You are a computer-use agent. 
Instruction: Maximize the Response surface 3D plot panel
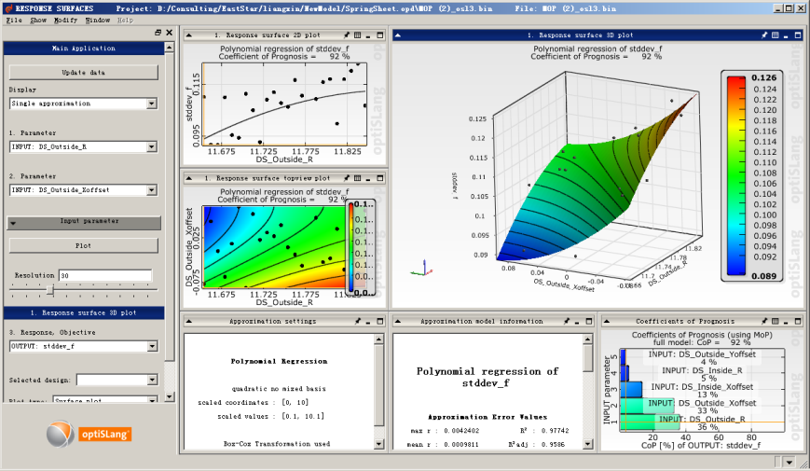point(798,35)
